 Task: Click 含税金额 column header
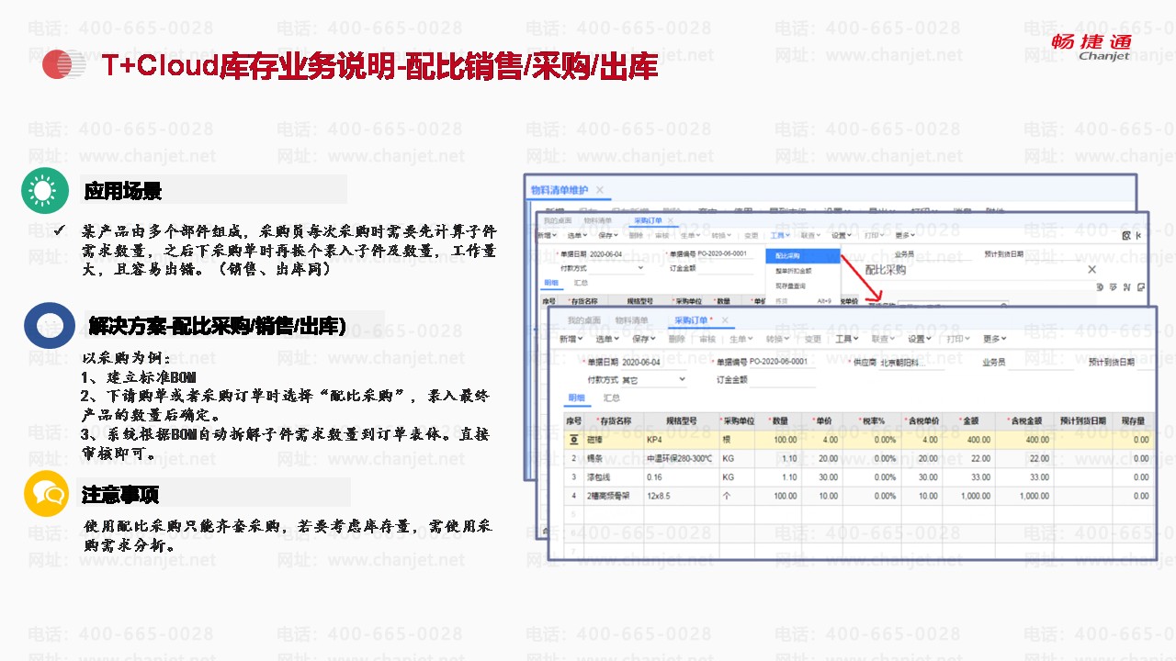(1024, 420)
